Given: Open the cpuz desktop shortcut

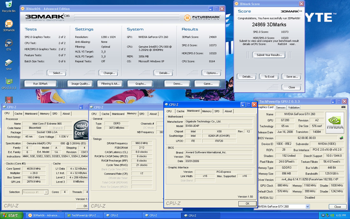Looking at the screenshot, I should [9, 65].
